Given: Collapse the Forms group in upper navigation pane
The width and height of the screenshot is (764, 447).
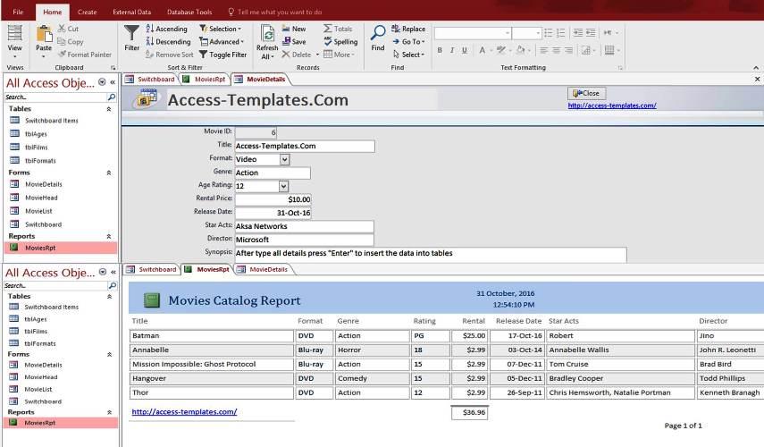Looking at the screenshot, I should point(109,173).
